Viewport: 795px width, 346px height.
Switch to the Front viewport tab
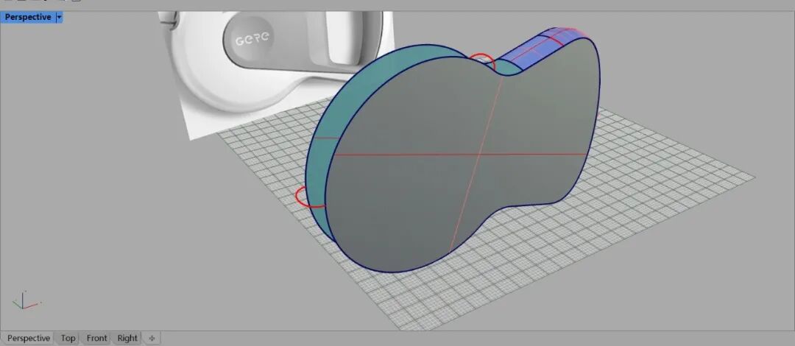point(97,338)
